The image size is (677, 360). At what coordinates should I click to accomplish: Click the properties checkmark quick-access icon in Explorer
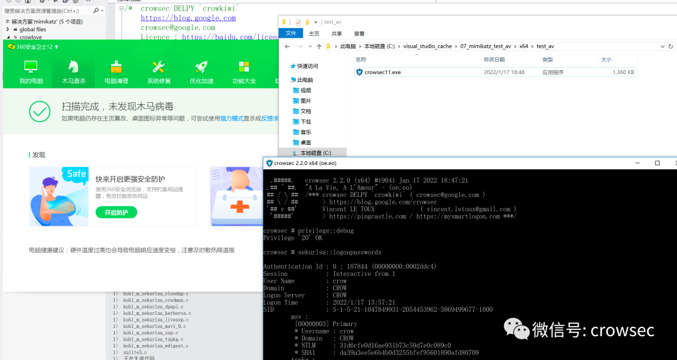[x=298, y=22]
